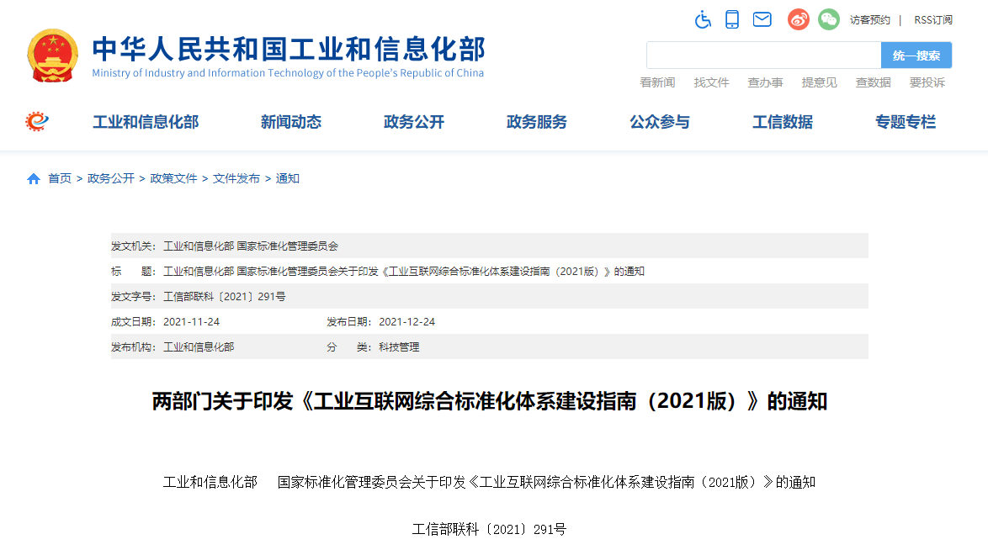
Task: Go to 专题专栏 navigation item
Action: tap(905, 122)
